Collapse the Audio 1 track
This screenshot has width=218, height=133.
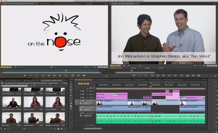point(87,107)
